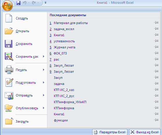Toggle pin for КТПинформа document
The width and height of the screenshot is (162, 135).
156,108
